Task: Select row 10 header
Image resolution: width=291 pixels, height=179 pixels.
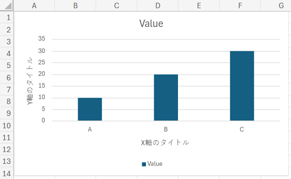Action: point(7,126)
